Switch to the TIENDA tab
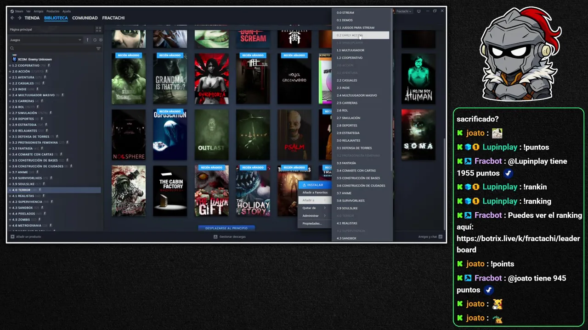Screen dimensions: 588x330 click(x=32, y=18)
